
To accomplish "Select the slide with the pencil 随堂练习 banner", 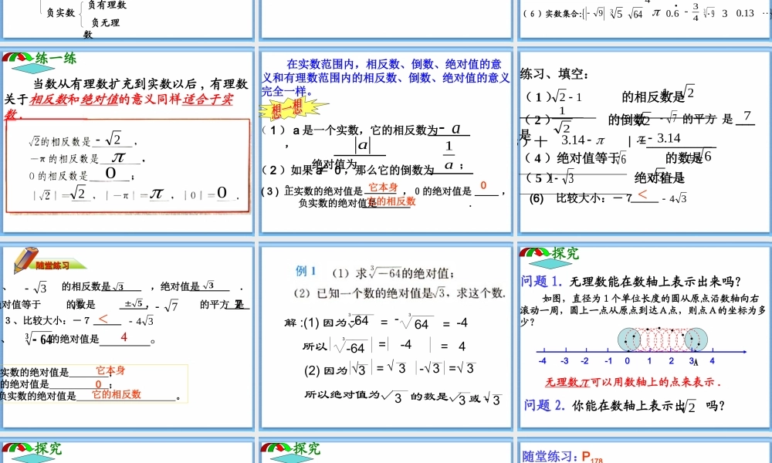I will click(x=128, y=337).
